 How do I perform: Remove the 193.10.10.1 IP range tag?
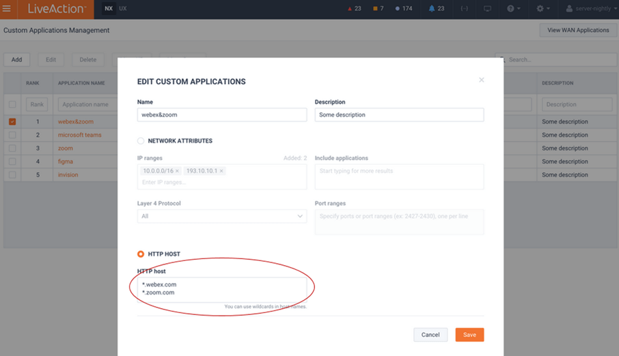(x=221, y=171)
